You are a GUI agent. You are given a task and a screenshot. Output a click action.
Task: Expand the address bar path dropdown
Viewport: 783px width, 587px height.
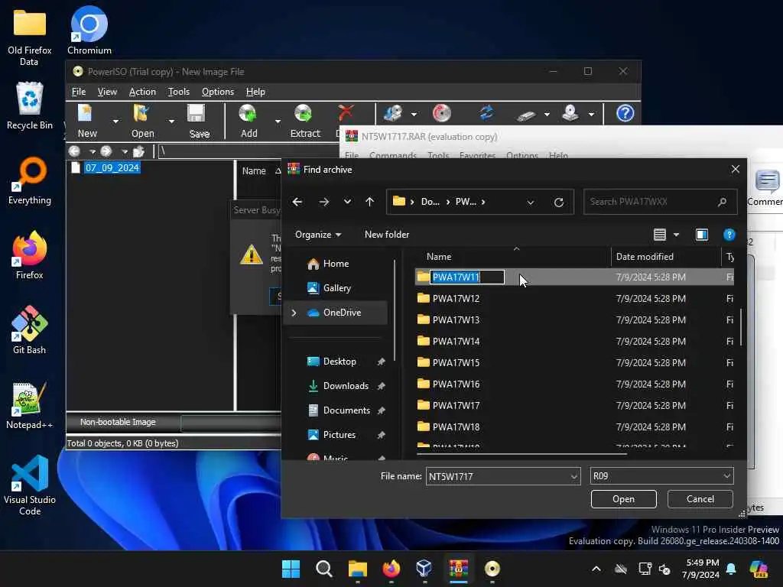pyautogui.click(x=531, y=202)
